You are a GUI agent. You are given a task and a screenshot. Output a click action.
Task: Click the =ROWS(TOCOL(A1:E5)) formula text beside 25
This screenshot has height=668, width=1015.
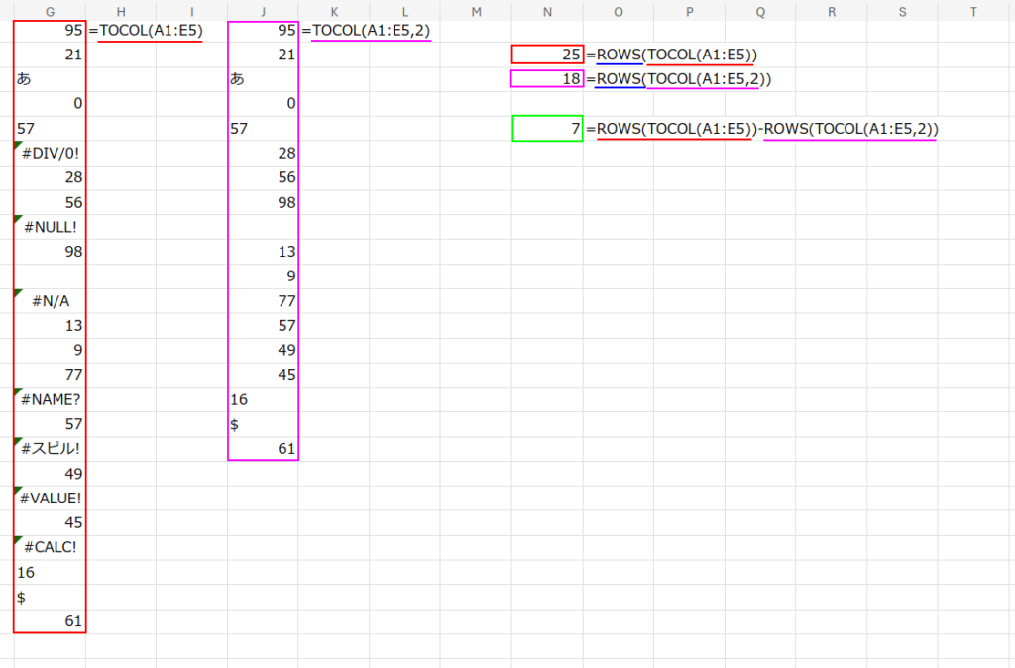click(673, 55)
